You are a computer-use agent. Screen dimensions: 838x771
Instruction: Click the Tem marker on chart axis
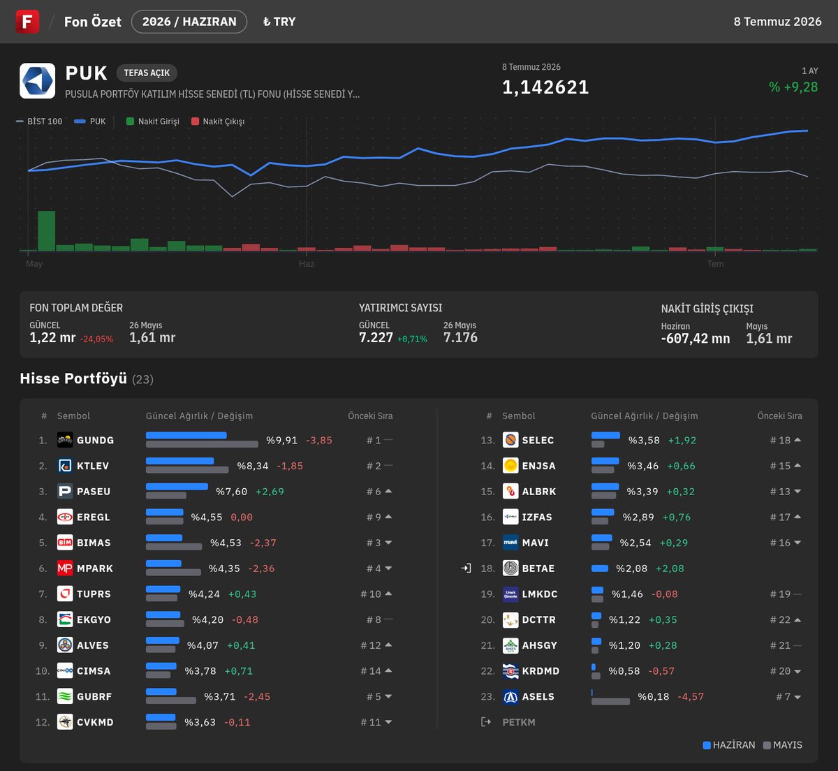point(715,264)
